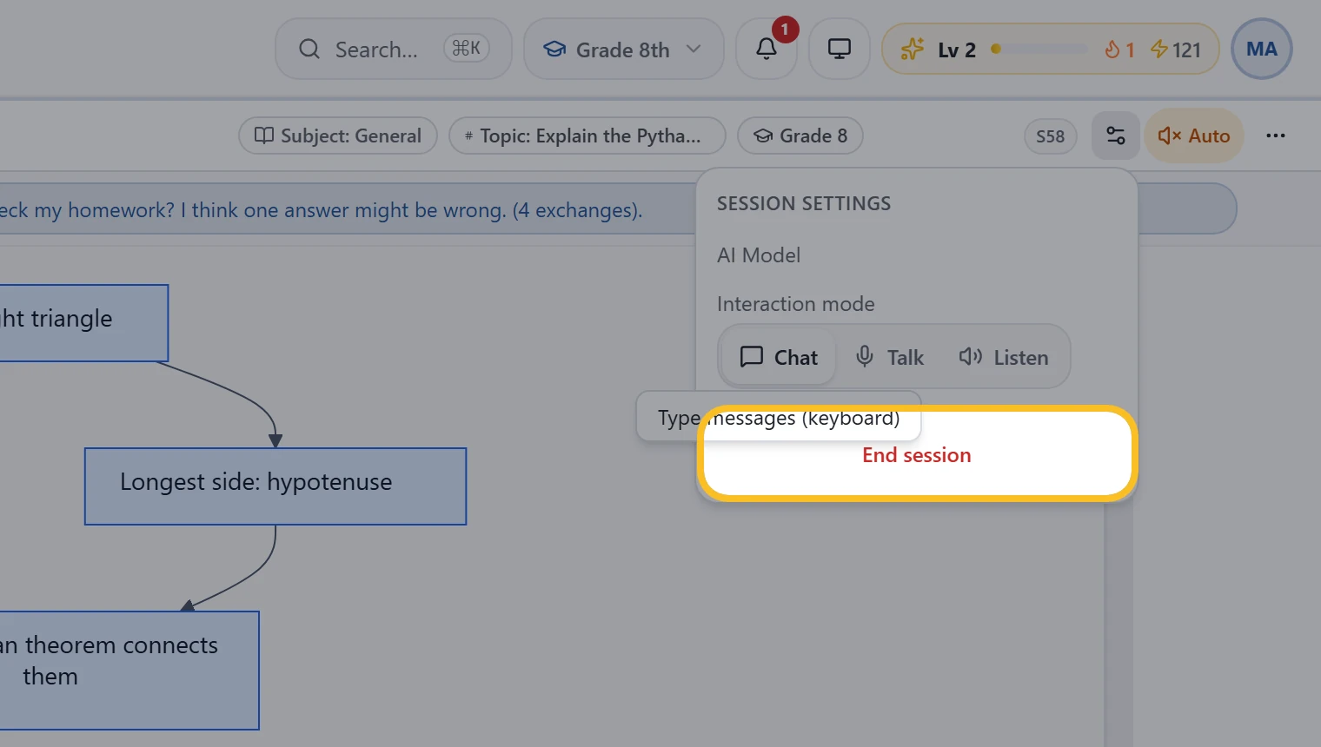Image resolution: width=1321 pixels, height=747 pixels.
Task: Expand the Grade 8th dropdown
Action: point(623,49)
